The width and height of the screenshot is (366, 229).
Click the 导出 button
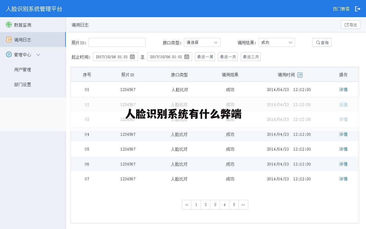point(351,25)
